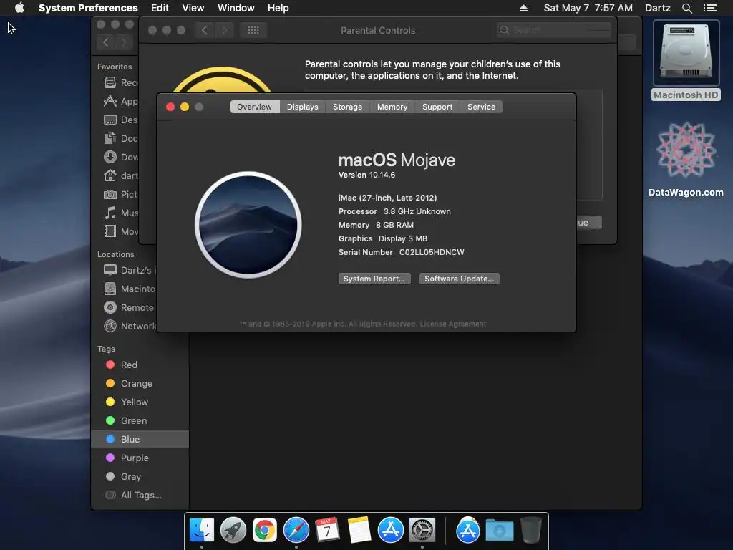The image size is (733, 550).
Task: Switch to the Memory tab
Action: coord(392,107)
